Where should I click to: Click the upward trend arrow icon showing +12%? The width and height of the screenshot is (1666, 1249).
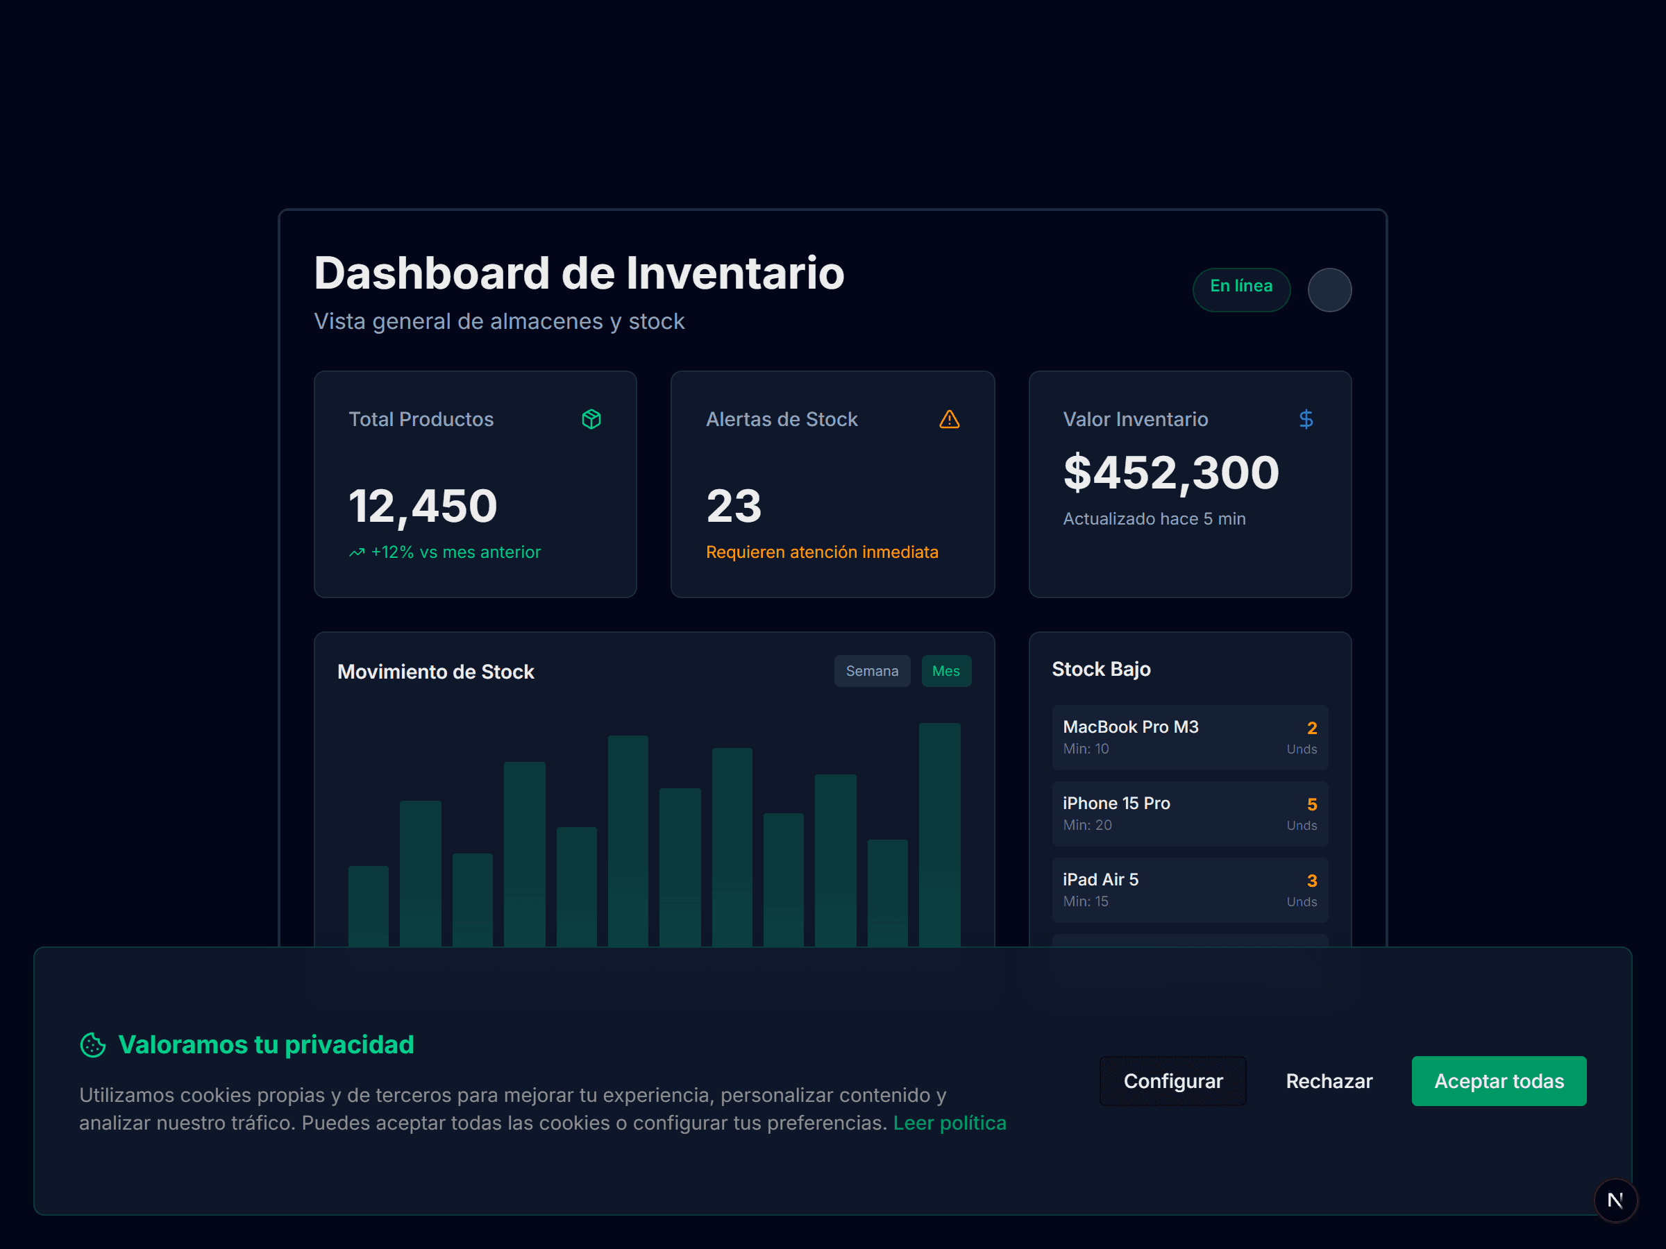click(x=355, y=552)
